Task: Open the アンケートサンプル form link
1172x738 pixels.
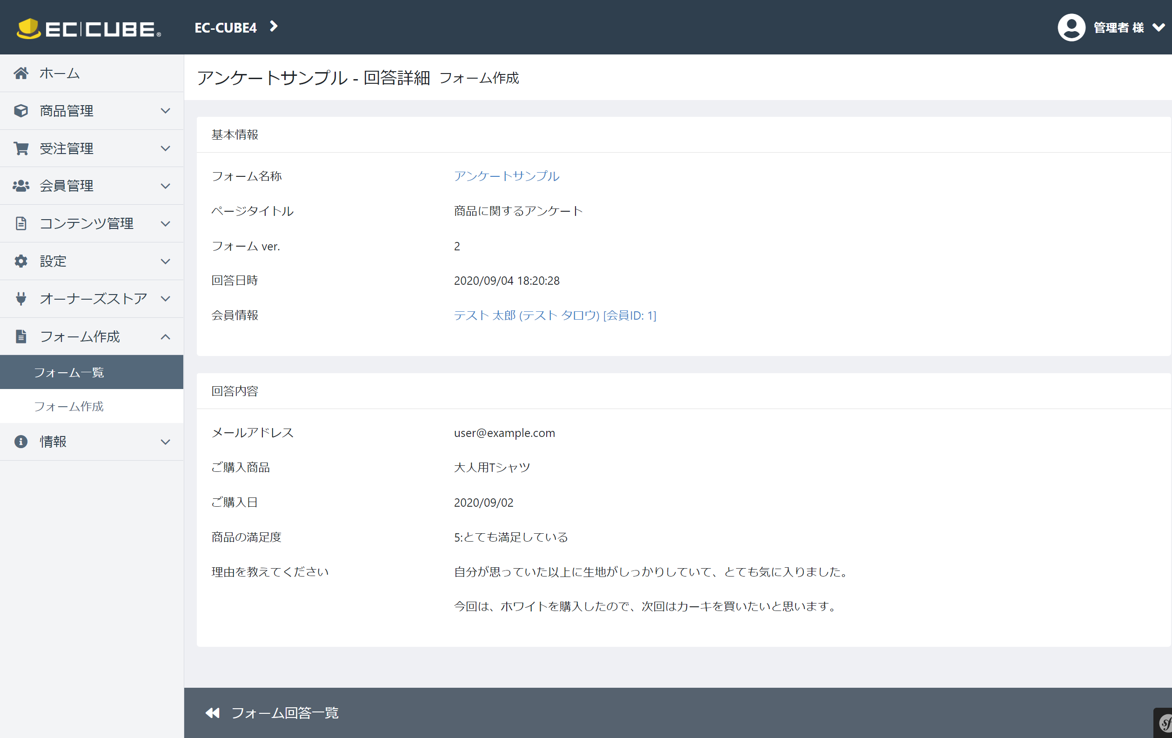Action: pyautogui.click(x=507, y=176)
